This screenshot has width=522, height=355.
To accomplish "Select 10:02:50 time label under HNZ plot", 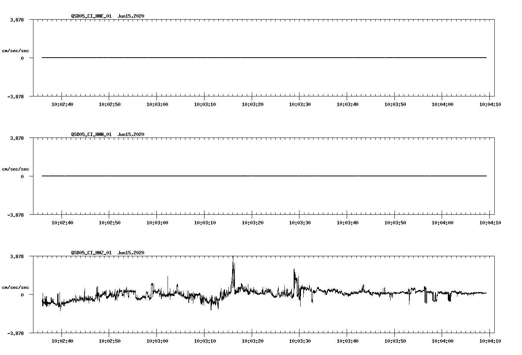I will click(x=110, y=341).
